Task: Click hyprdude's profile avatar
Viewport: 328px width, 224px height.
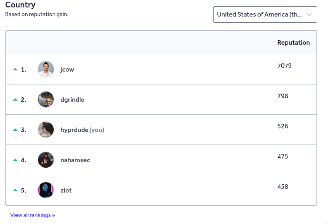Action: 46,130
